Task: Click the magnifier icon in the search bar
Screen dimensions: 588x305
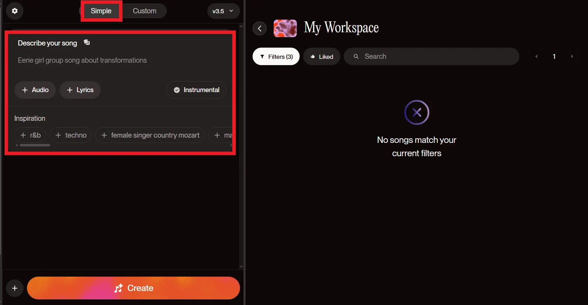Action: tap(356, 56)
